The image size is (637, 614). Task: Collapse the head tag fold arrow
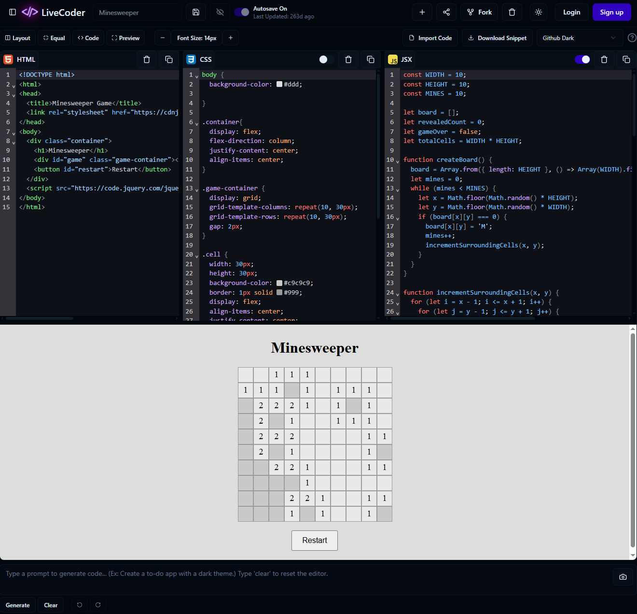coord(14,95)
